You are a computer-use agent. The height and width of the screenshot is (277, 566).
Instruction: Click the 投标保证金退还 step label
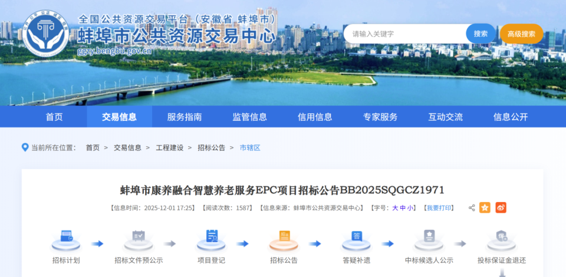[502, 260]
